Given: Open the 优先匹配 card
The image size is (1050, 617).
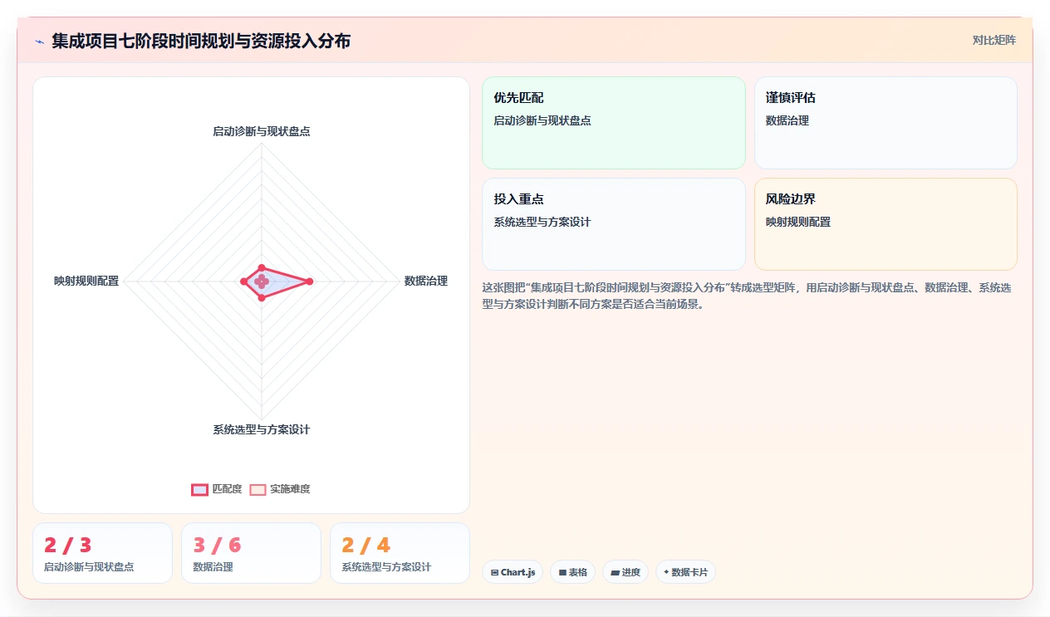Looking at the screenshot, I should click(614, 123).
